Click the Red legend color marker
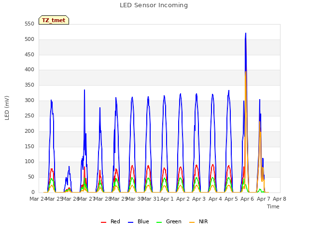Image resolution: width=309 pixels, height=231 pixels. 103,222
